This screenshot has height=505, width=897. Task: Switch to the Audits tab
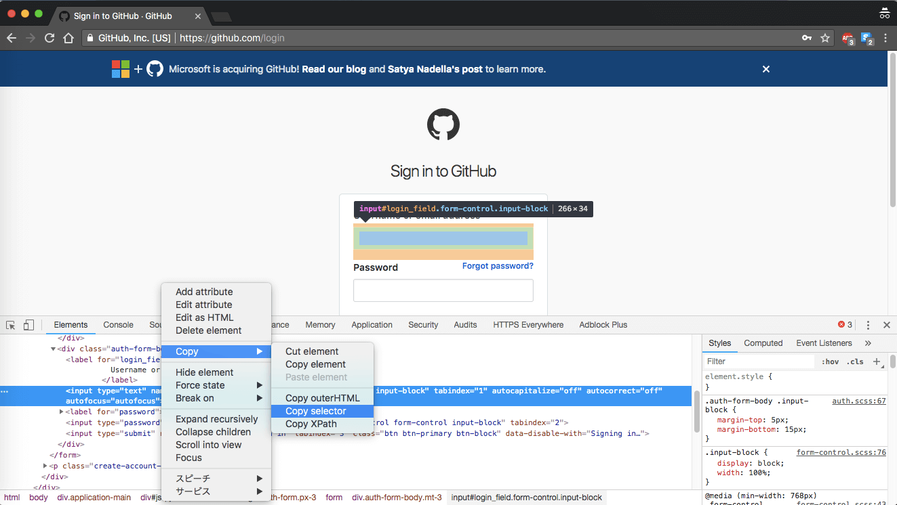pyautogui.click(x=465, y=325)
